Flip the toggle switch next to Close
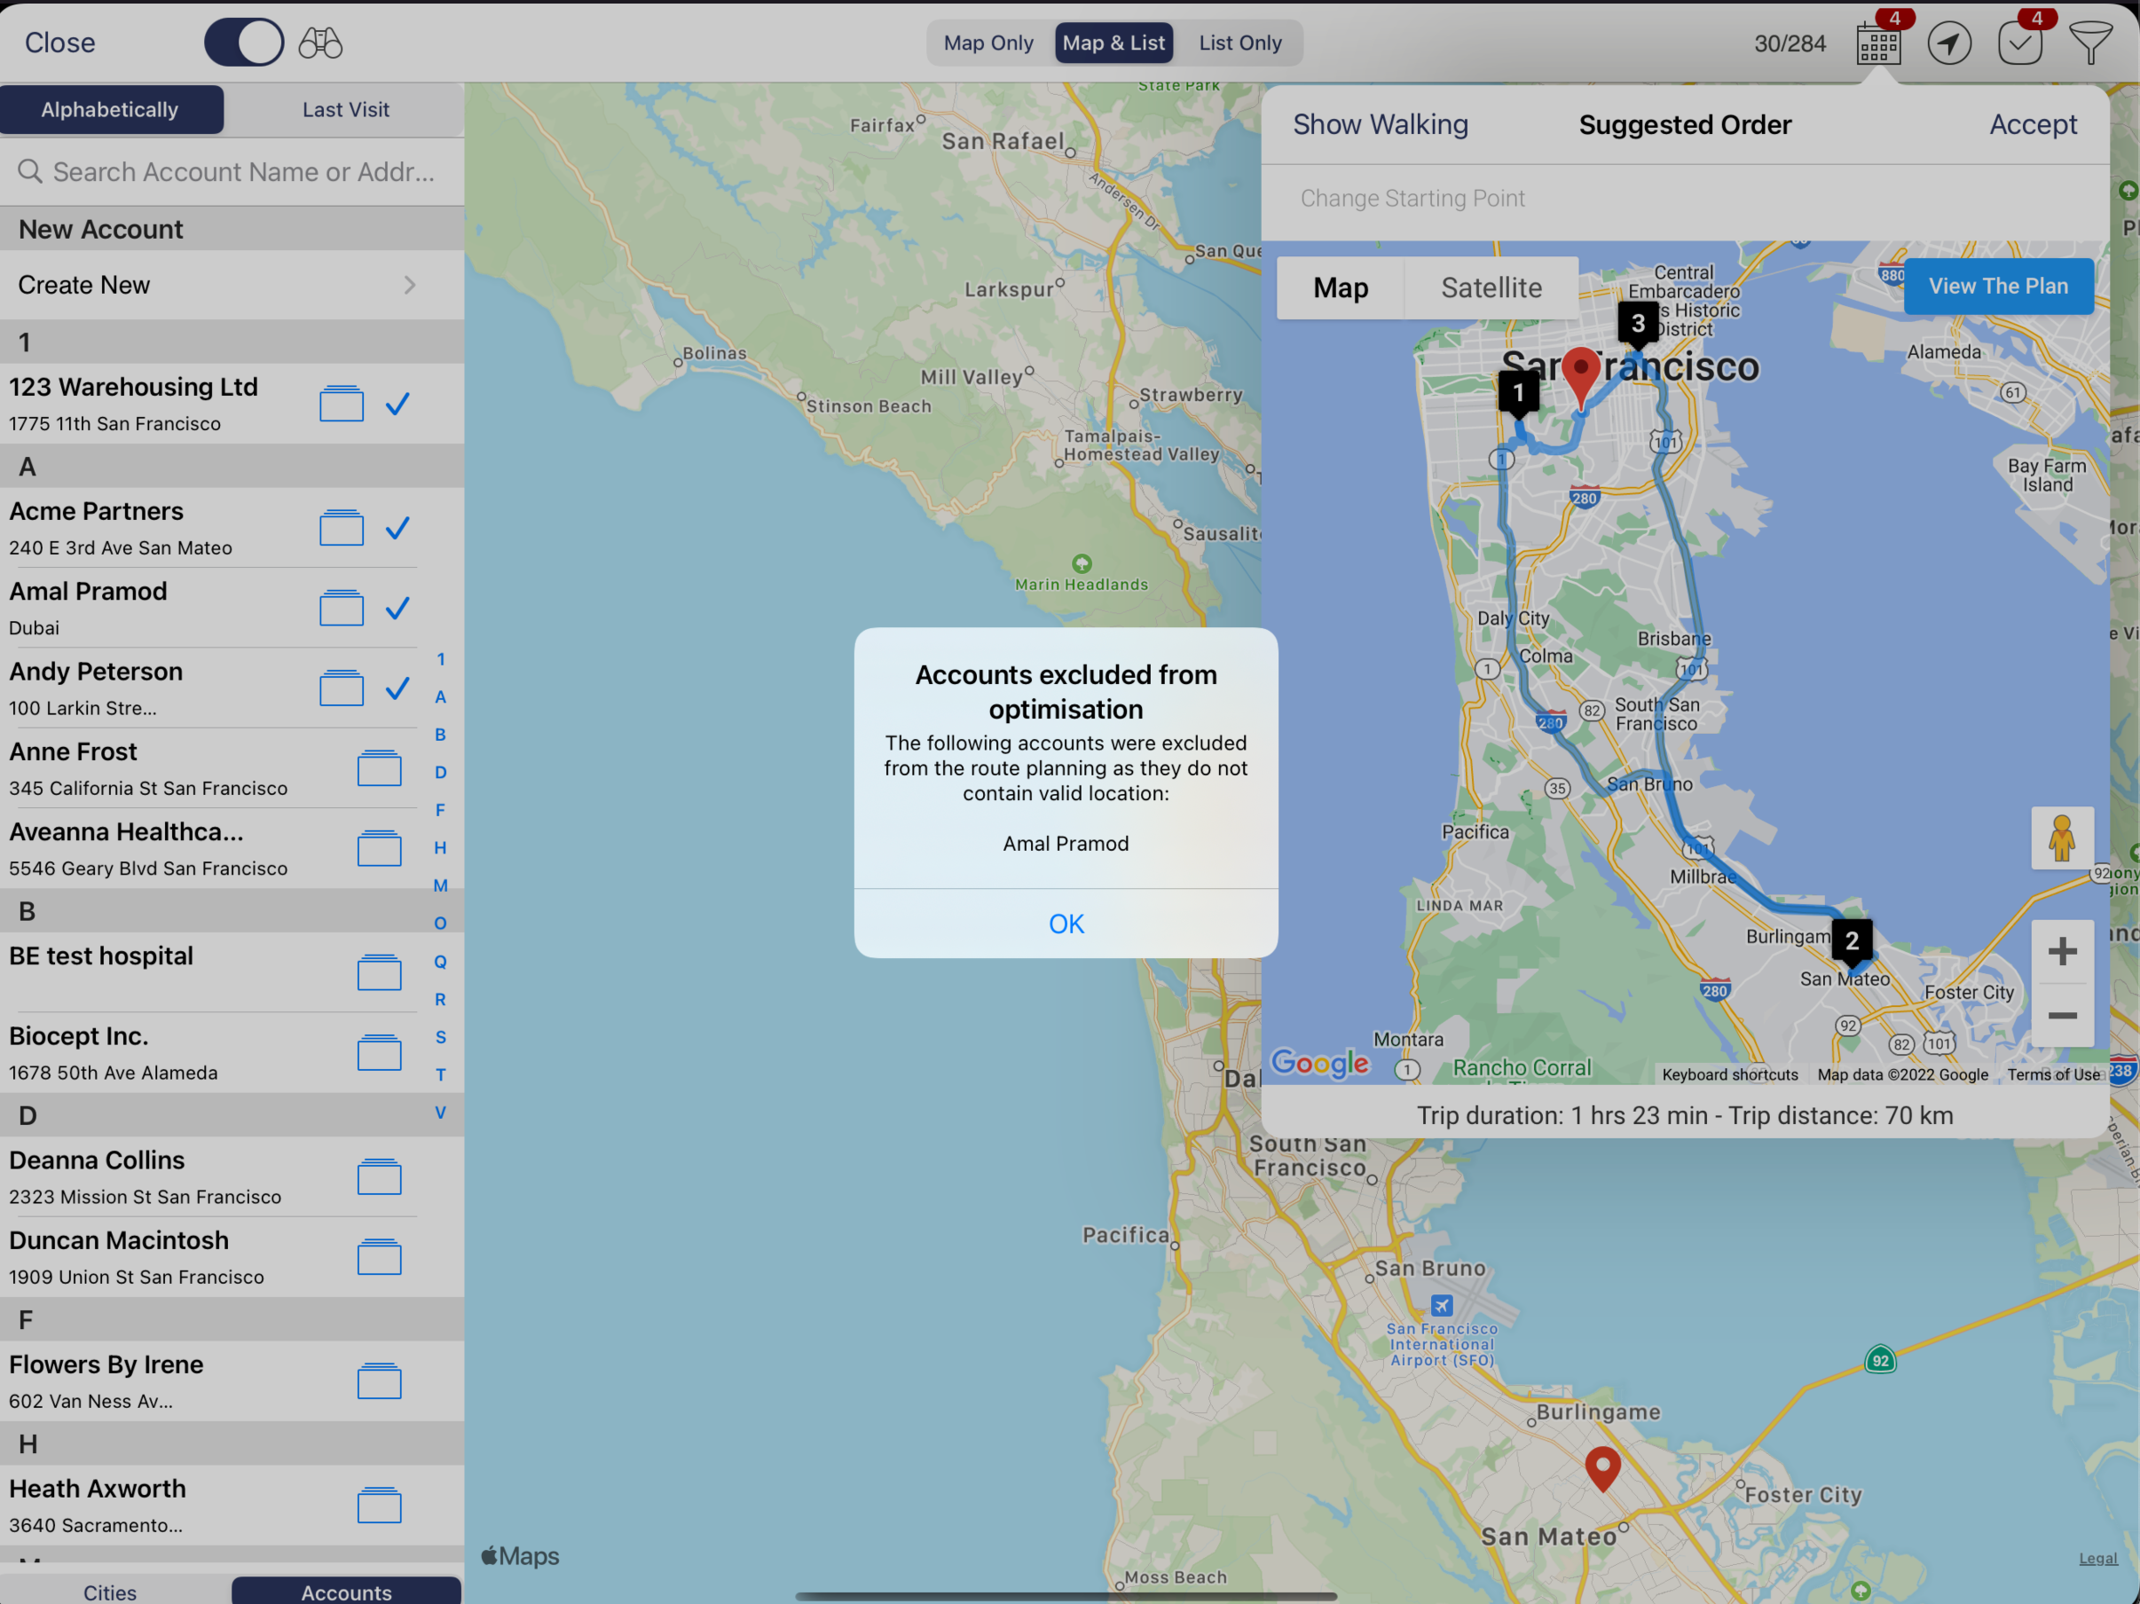Viewport: 2140px width, 1604px height. (x=244, y=43)
